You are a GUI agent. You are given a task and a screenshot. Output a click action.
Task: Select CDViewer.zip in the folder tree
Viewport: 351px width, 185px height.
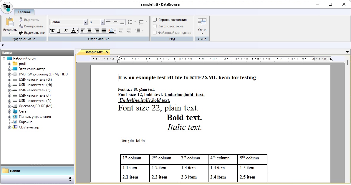(29, 127)
